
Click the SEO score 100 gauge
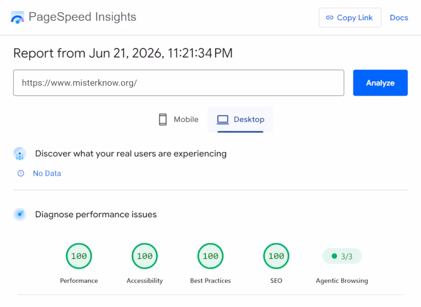(276, 256)
